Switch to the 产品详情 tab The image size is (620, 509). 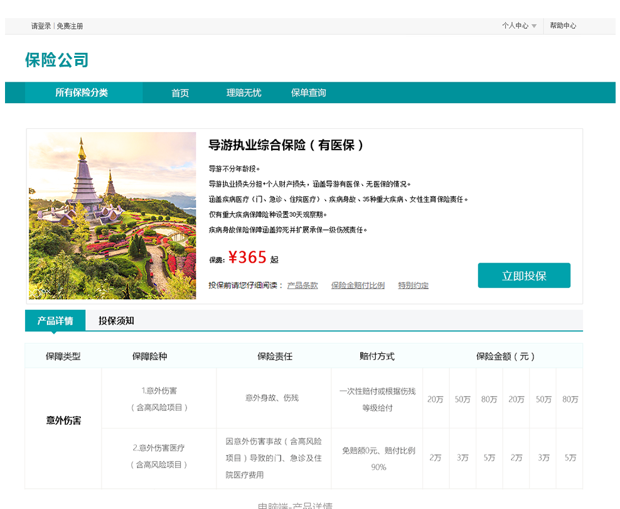tap(55, 320)
